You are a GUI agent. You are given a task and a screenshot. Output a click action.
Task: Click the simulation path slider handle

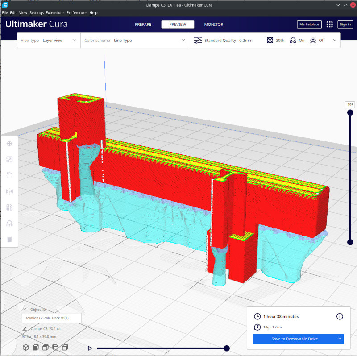[x=227, y=348]
